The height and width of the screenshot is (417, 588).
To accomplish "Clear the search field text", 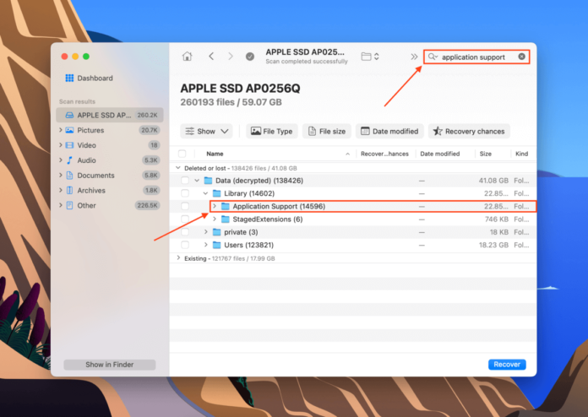I will point(521,57).
